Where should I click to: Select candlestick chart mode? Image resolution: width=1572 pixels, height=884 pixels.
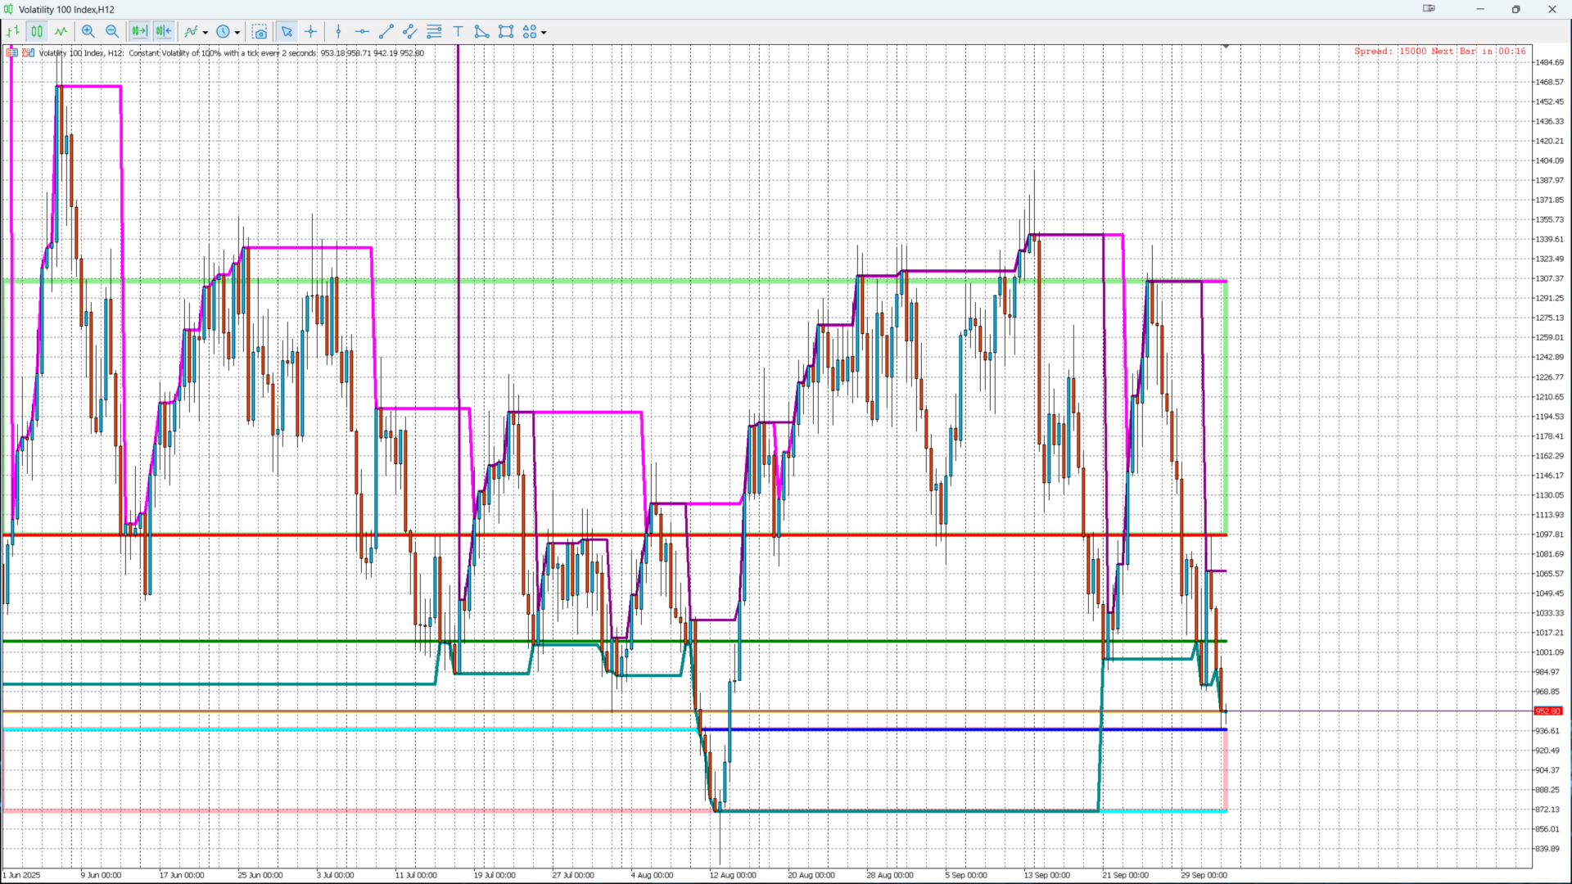(37, 32)
